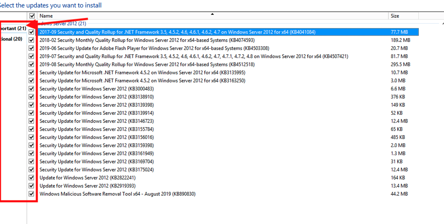Image resolution: width=444 pixels, height=224 pixels.
Task: Uncheck the KB4041081-style first update KB4041084 checkbox
Action: click(x=31, y=32)
